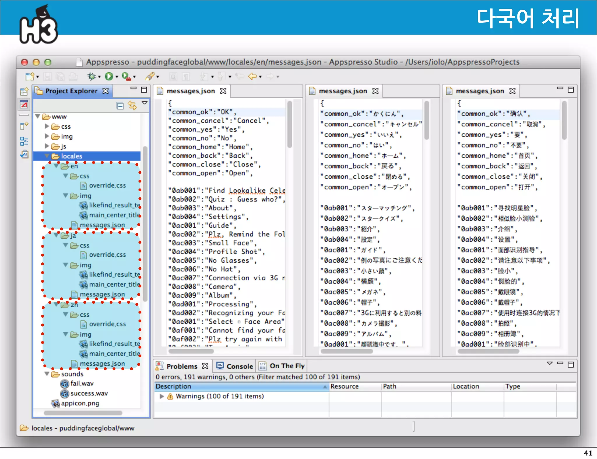The image size is (597, 459).
Task: Toggle Link with Editor in Project Explorer
Action: [132, 106]
